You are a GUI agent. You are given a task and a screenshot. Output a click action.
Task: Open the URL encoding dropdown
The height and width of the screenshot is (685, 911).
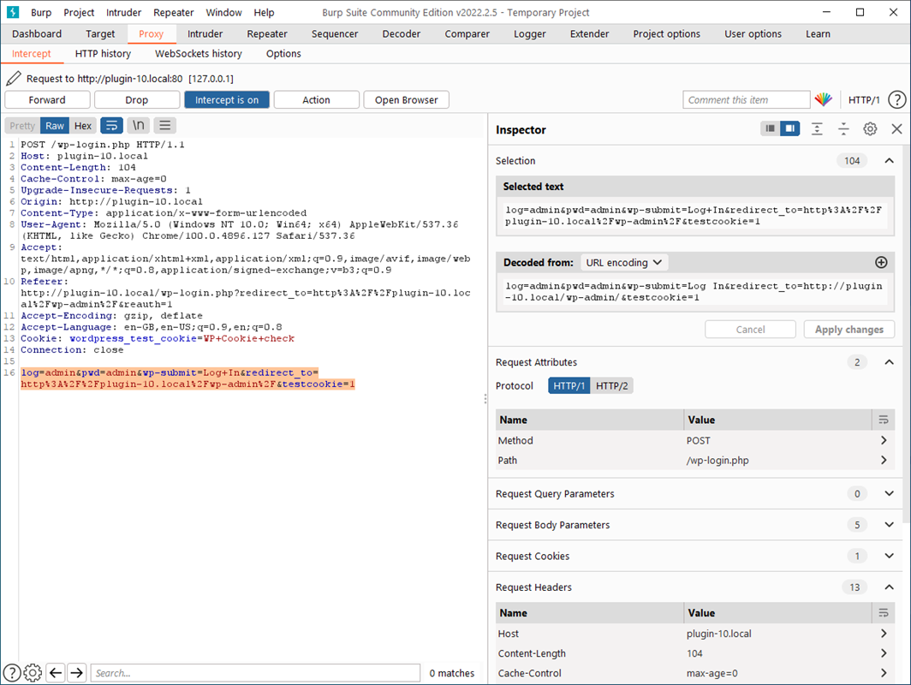point(624,263)
